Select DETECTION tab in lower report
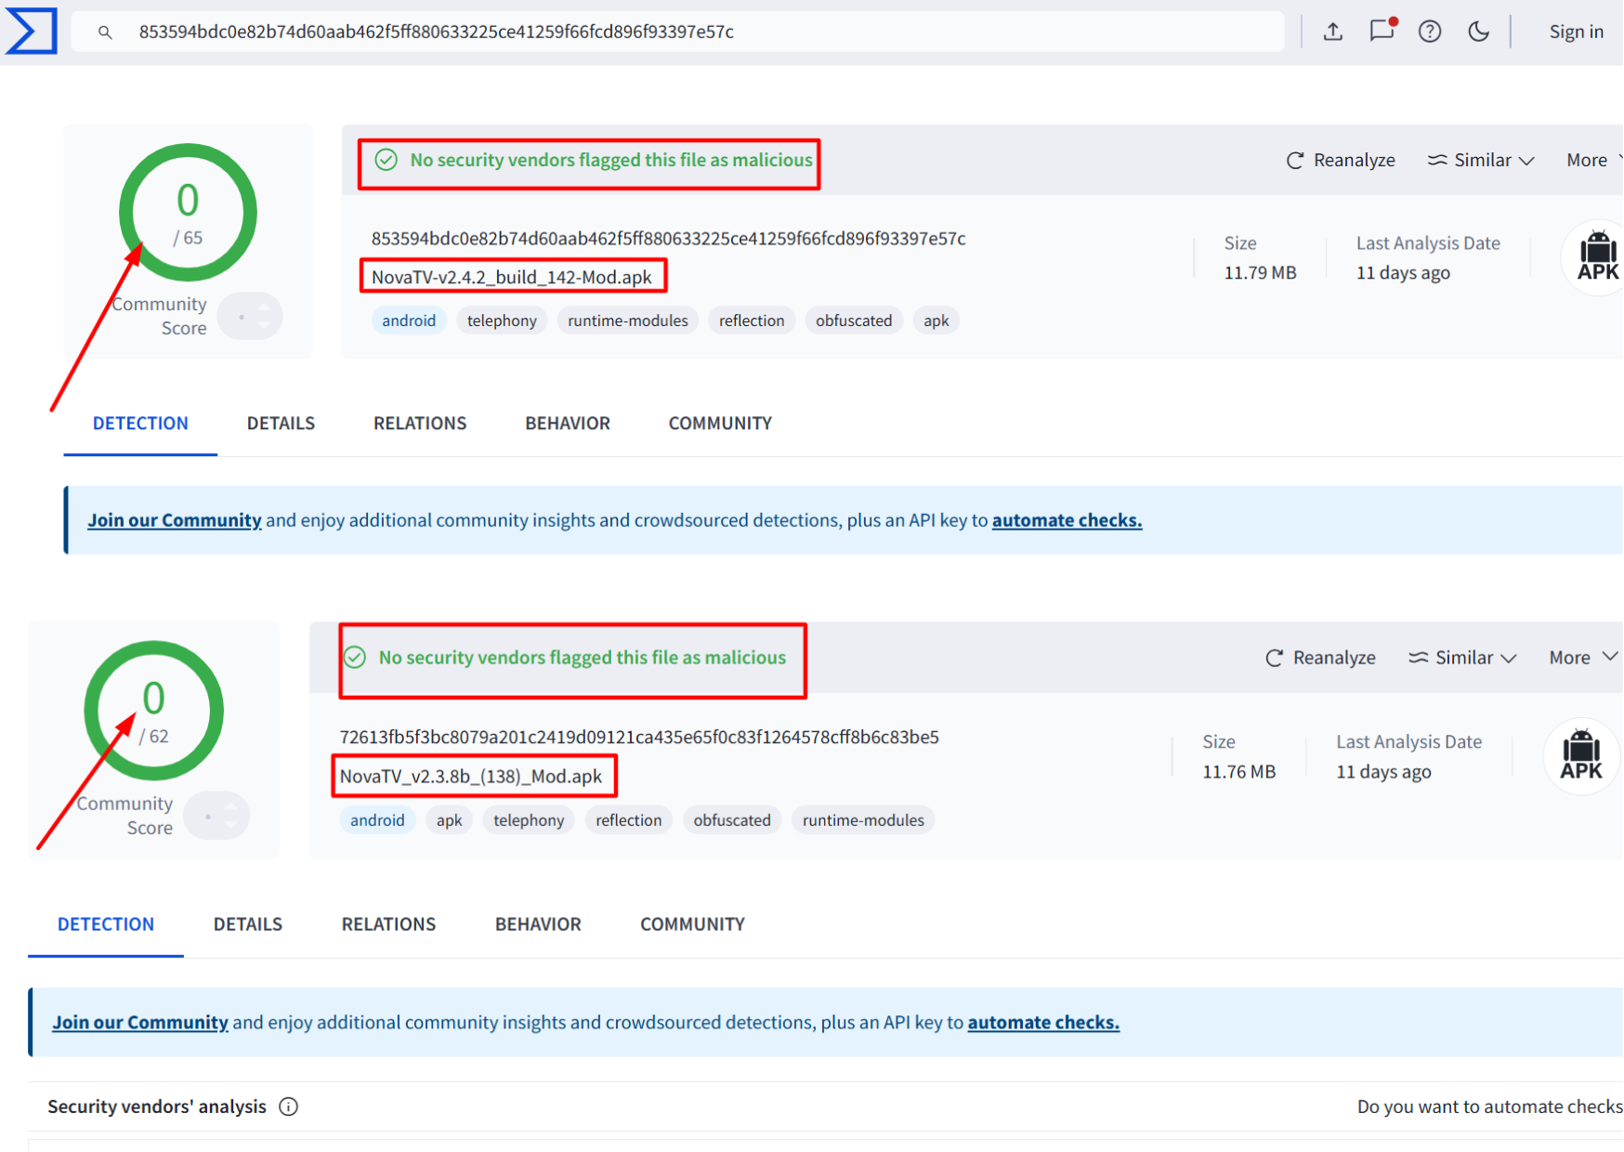Image resolution: width=1624 pixels, height=1152 pixels. (106, 924)
